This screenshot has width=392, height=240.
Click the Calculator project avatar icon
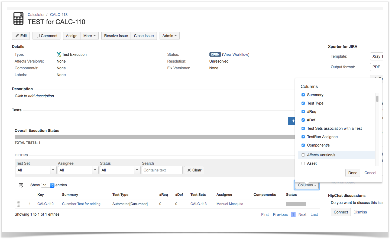18,18
